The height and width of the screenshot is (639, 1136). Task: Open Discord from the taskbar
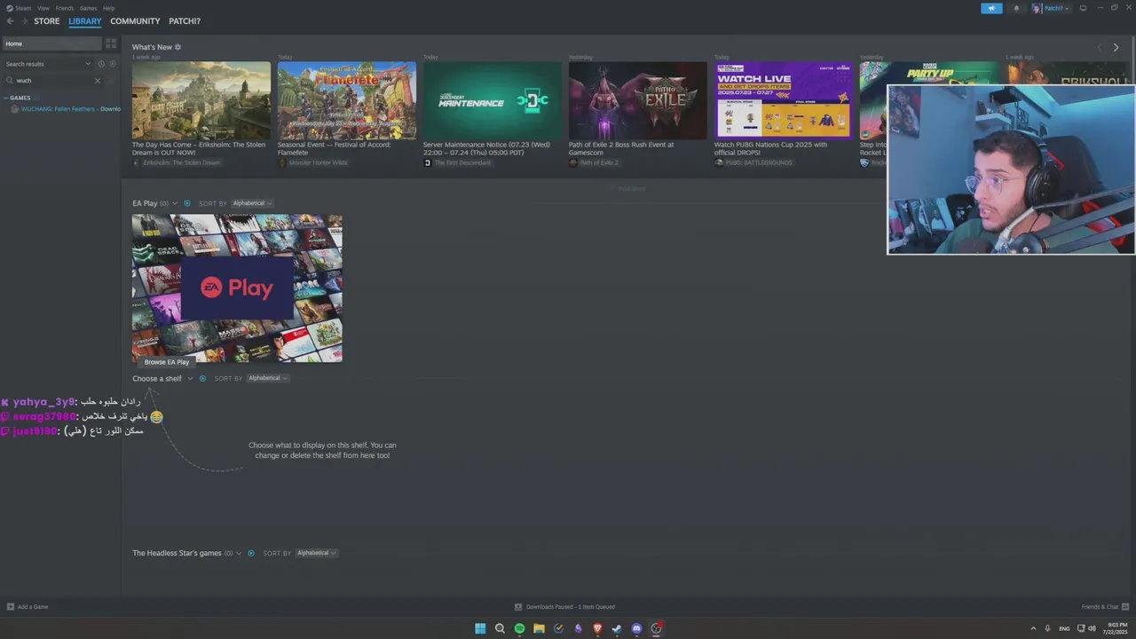click(x=636, y=628)
